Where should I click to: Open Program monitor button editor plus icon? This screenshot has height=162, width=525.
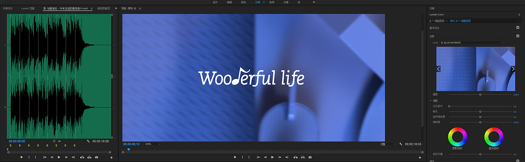coord(420,157)
